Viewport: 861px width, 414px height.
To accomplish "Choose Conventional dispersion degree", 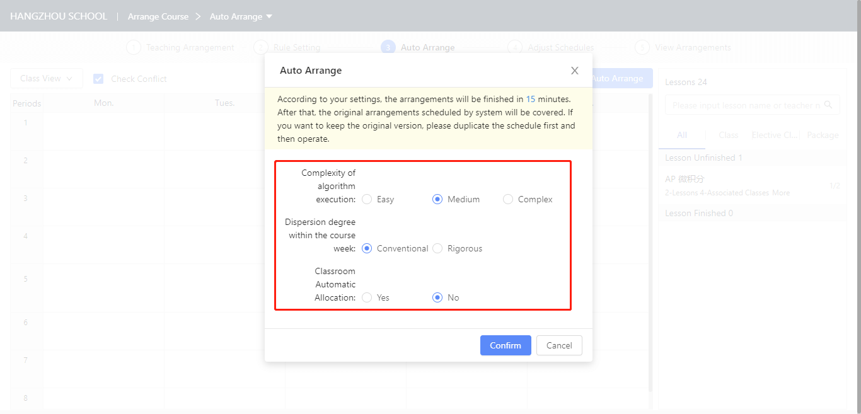I will pos(367,248).
